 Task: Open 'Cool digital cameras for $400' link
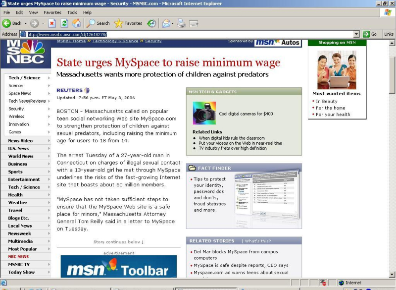[246, 114]
